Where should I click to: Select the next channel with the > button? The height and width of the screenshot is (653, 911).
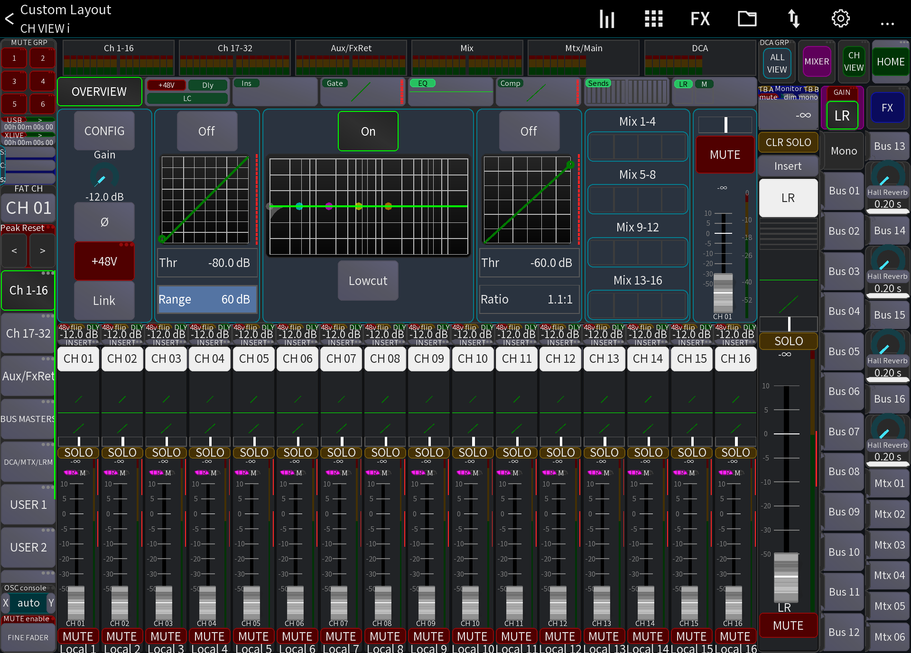tap(43, 250)
